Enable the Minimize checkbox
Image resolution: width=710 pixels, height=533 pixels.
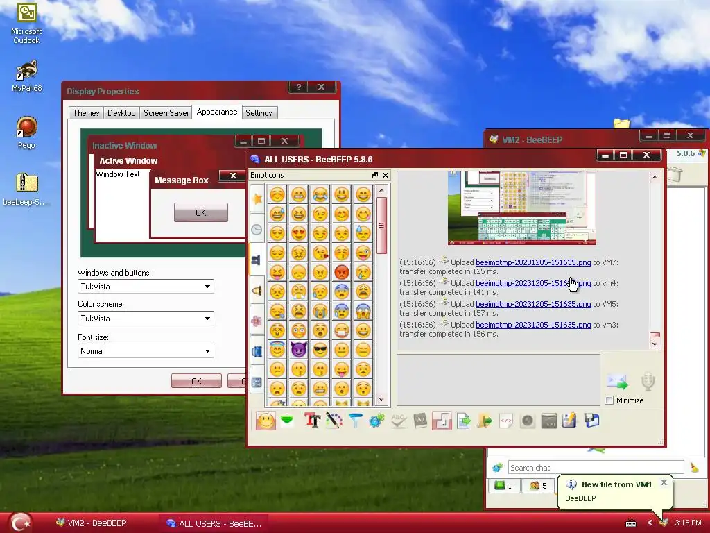point(609,400)
